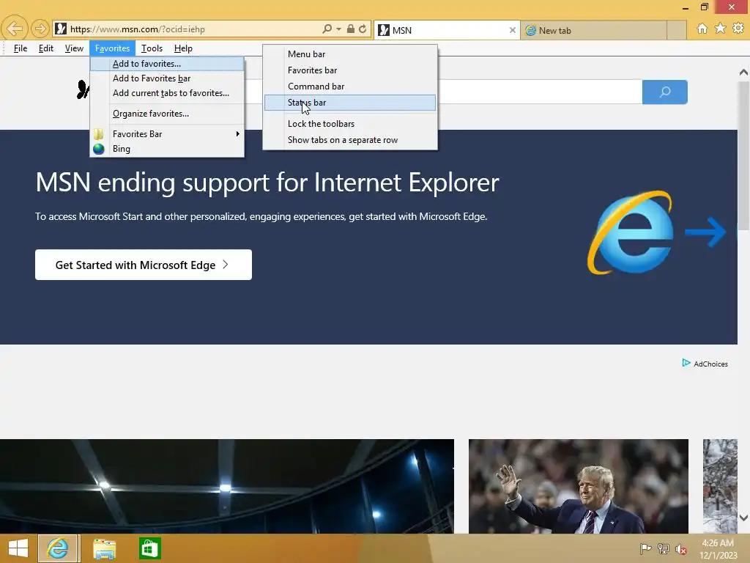This screenshot has height=563, width=750.
Task: Click the search magnifier in address bar
Action: 327,29
